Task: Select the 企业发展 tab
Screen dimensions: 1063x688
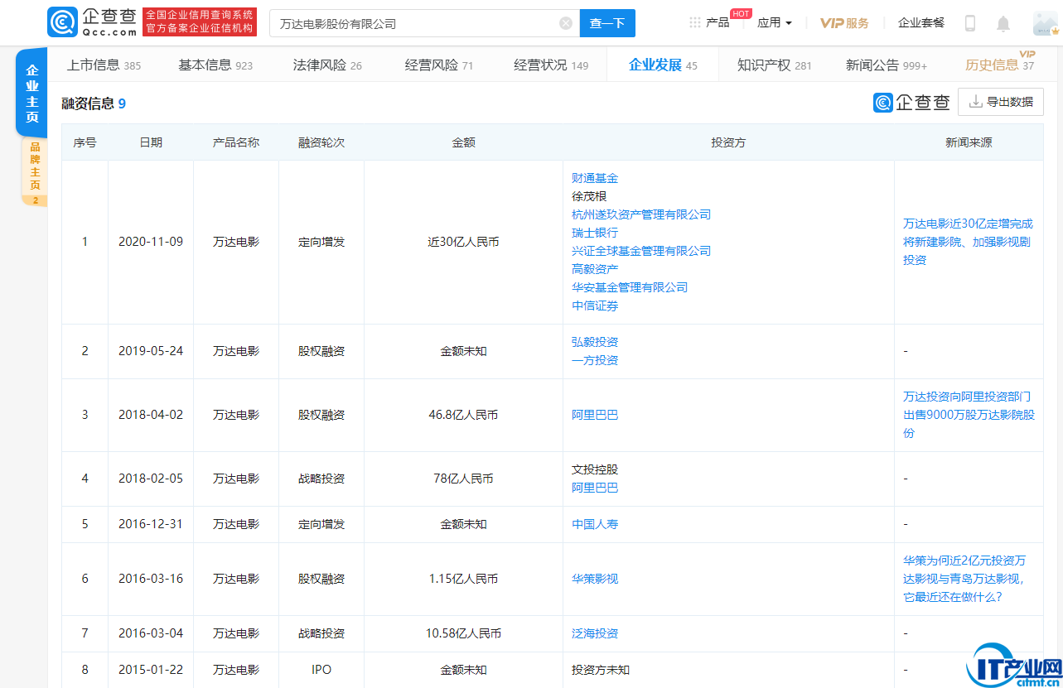Action: click(663, 65)
